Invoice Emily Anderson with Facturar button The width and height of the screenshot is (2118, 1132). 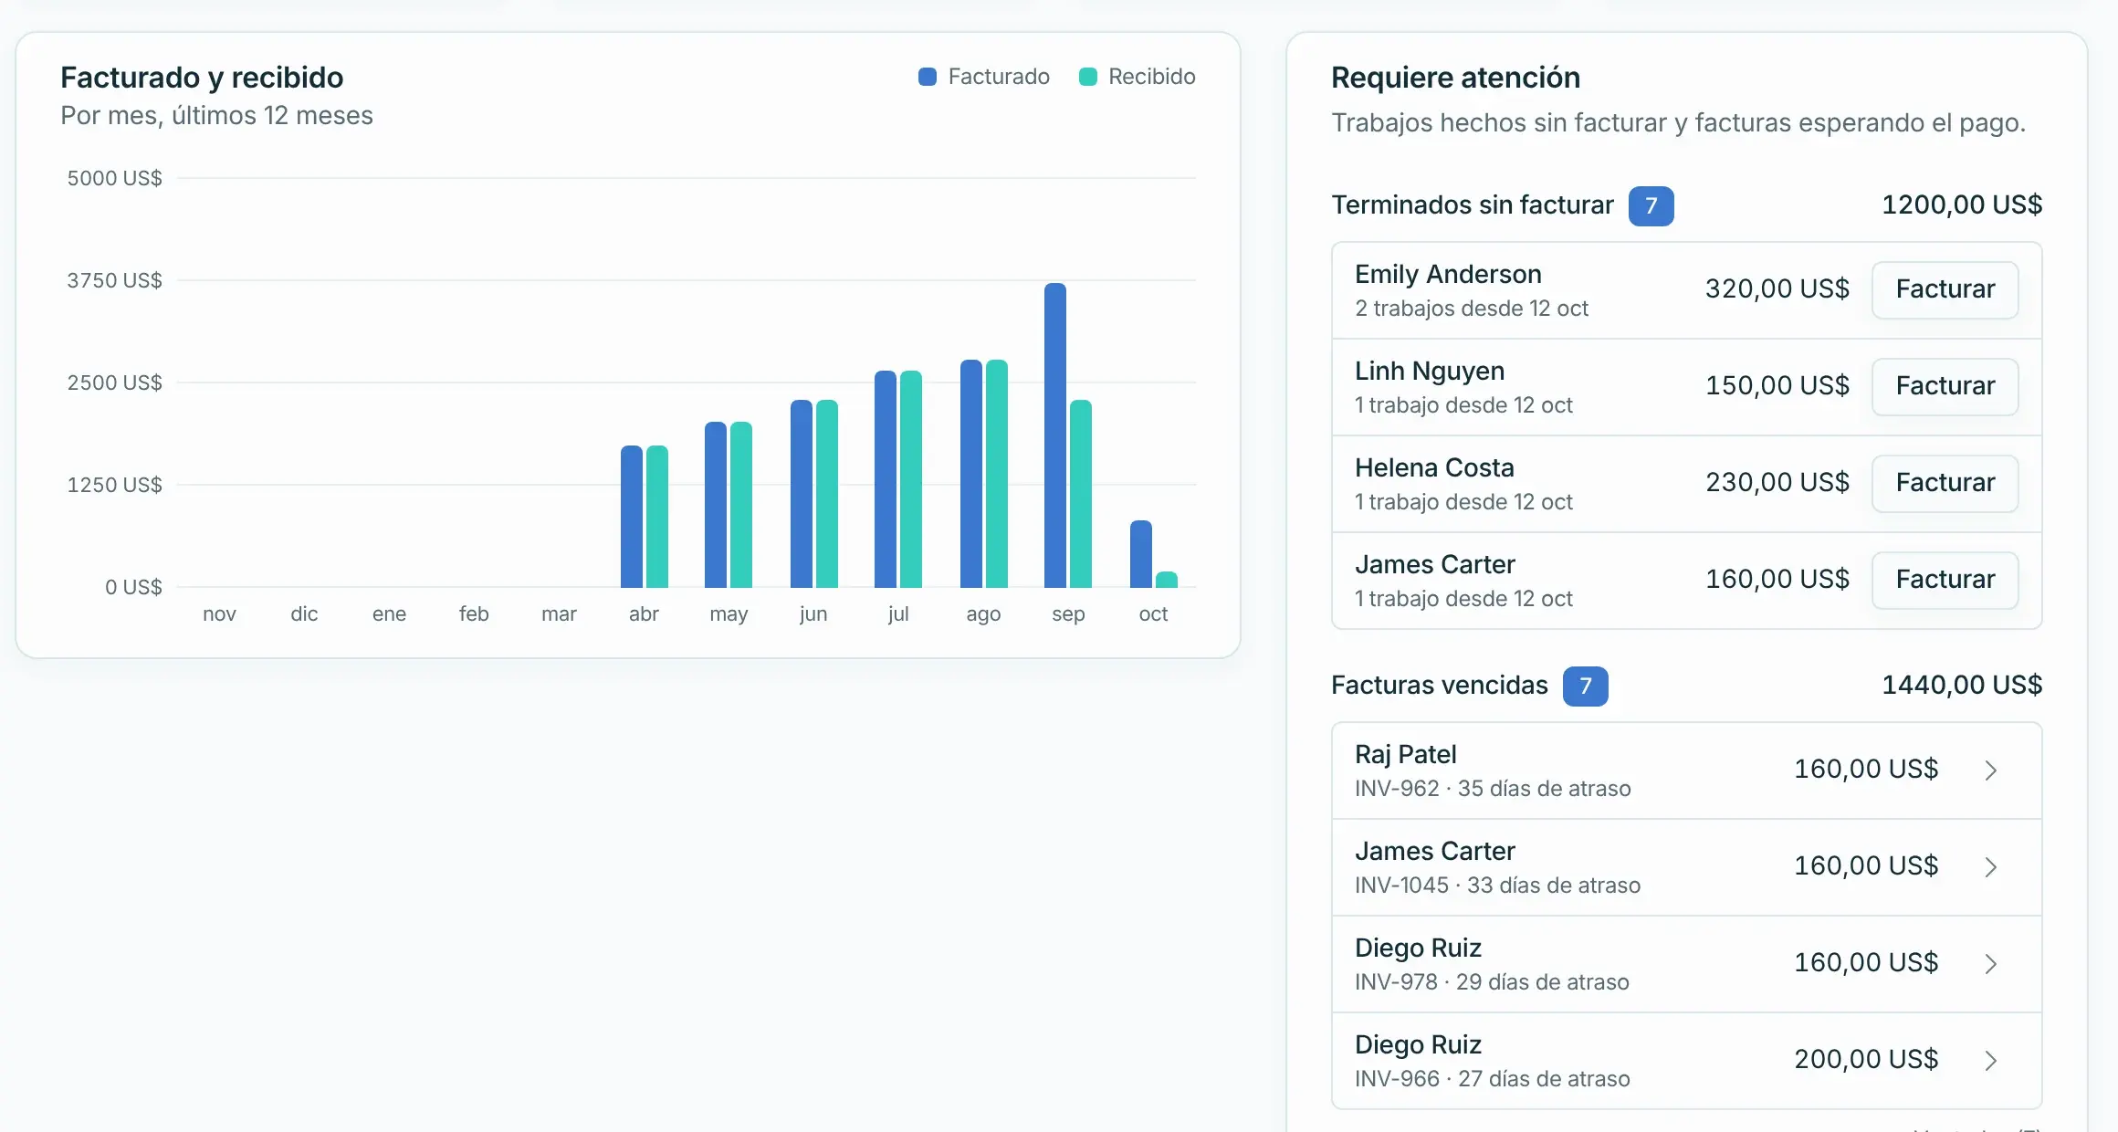click(x=1945, y=290)
